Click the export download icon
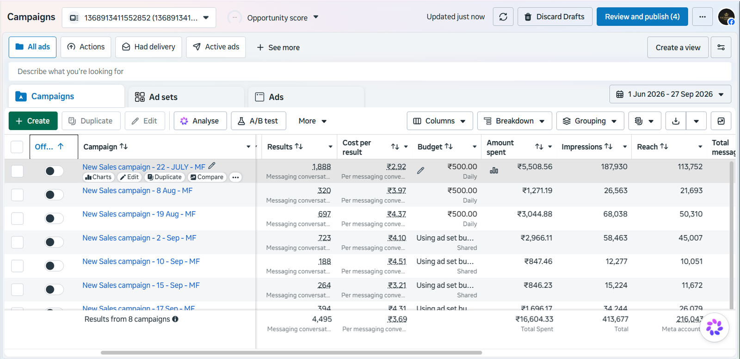This screenshot has height=359, width=740. (x=676, y=121)
